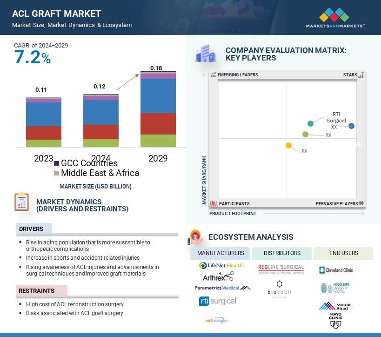Click the GCC Countries legend color square
The image size is (381, 337).
[57, 163]
